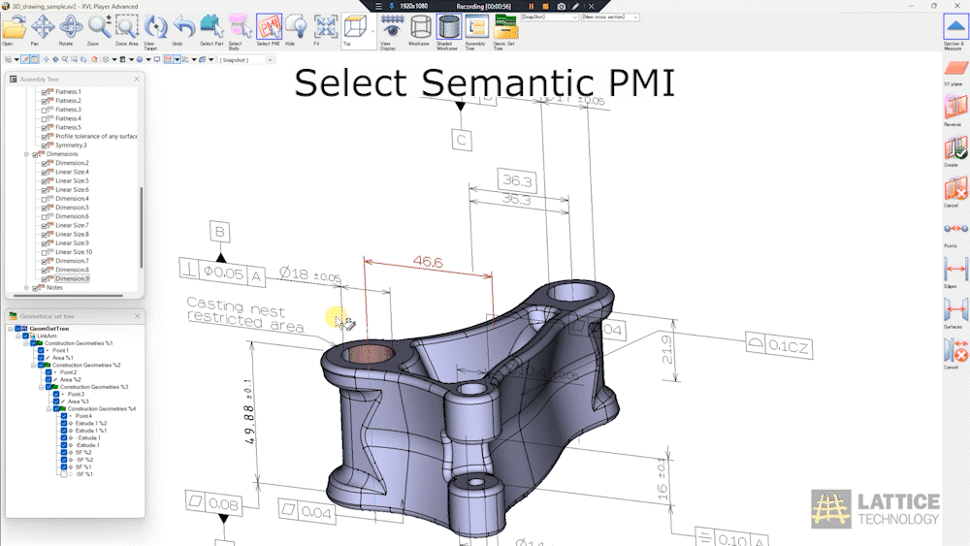Pause the screen recording
Viewport: 970px width, 546px height.
click(x=531, y=6)
